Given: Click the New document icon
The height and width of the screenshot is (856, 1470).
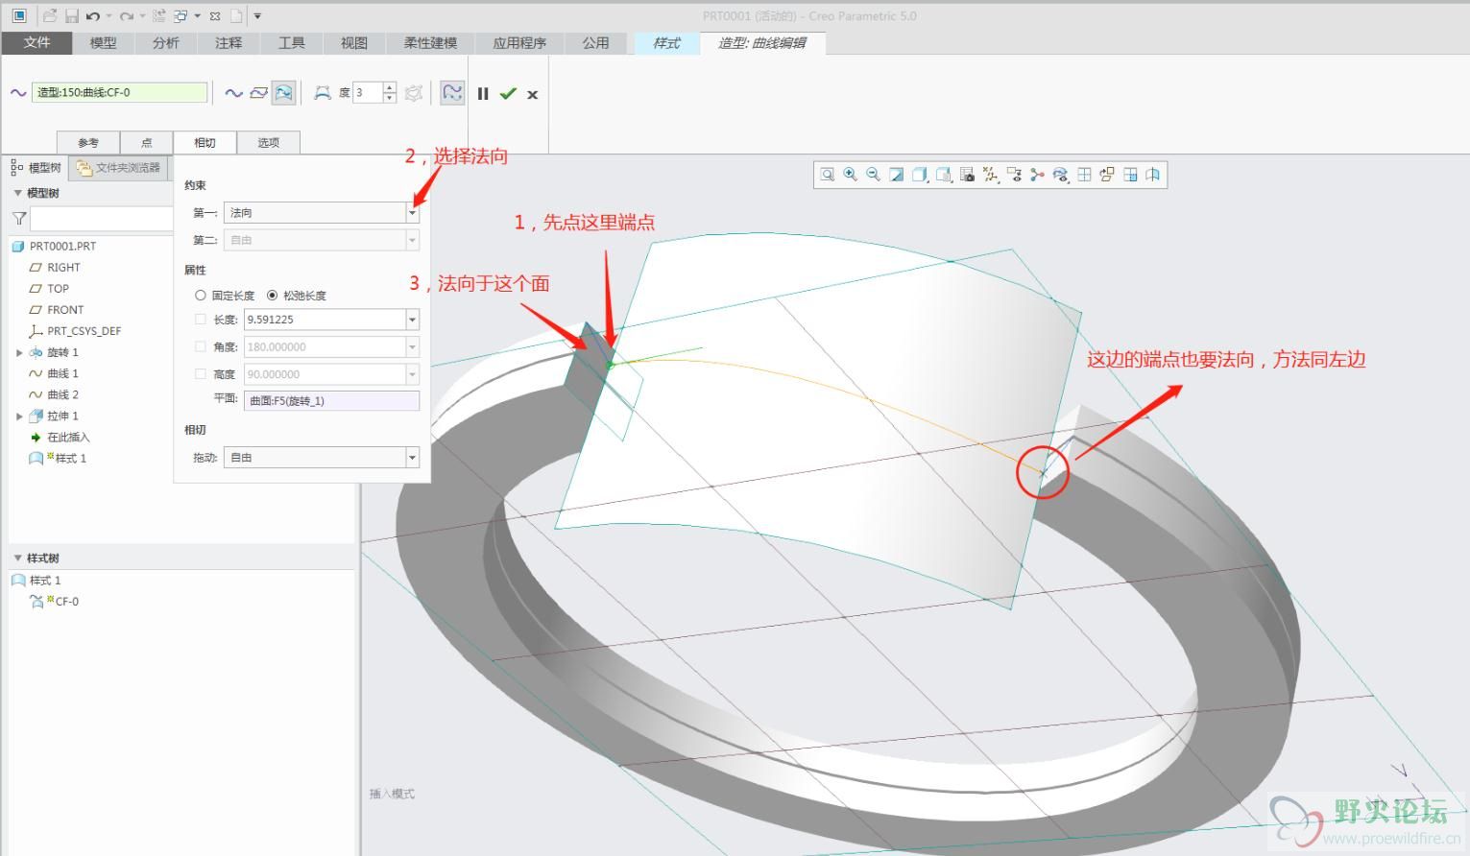Looking at the screenshot, I should [236, 16].
